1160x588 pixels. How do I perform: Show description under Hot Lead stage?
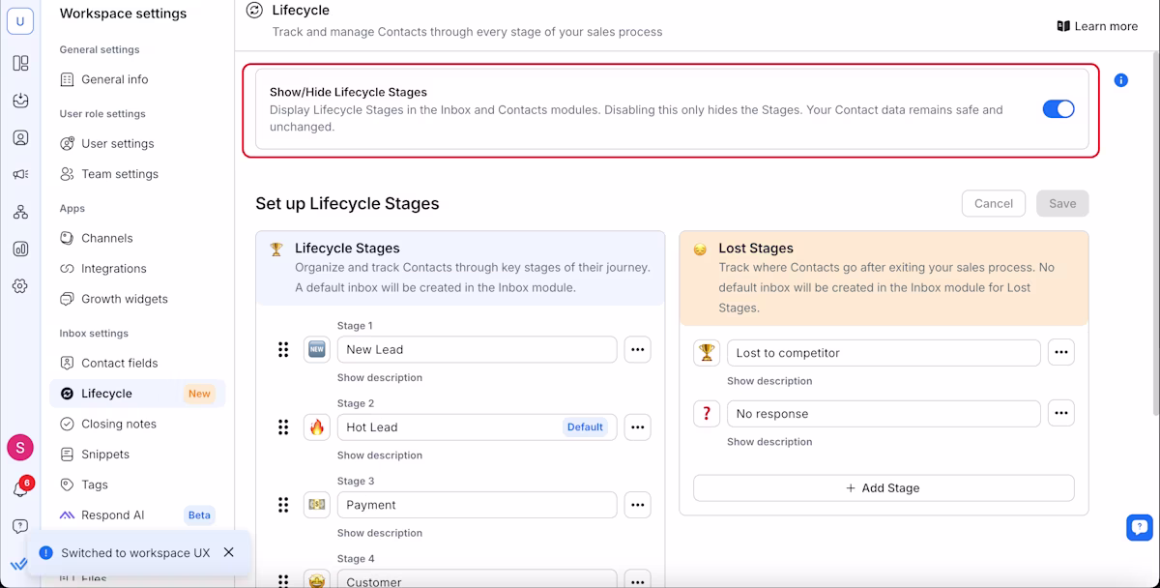(380, 455)
